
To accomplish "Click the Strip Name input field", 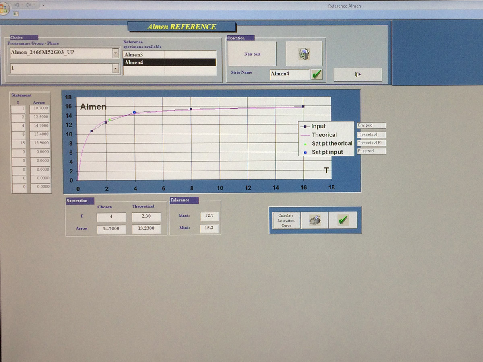I will click(289, 74).
